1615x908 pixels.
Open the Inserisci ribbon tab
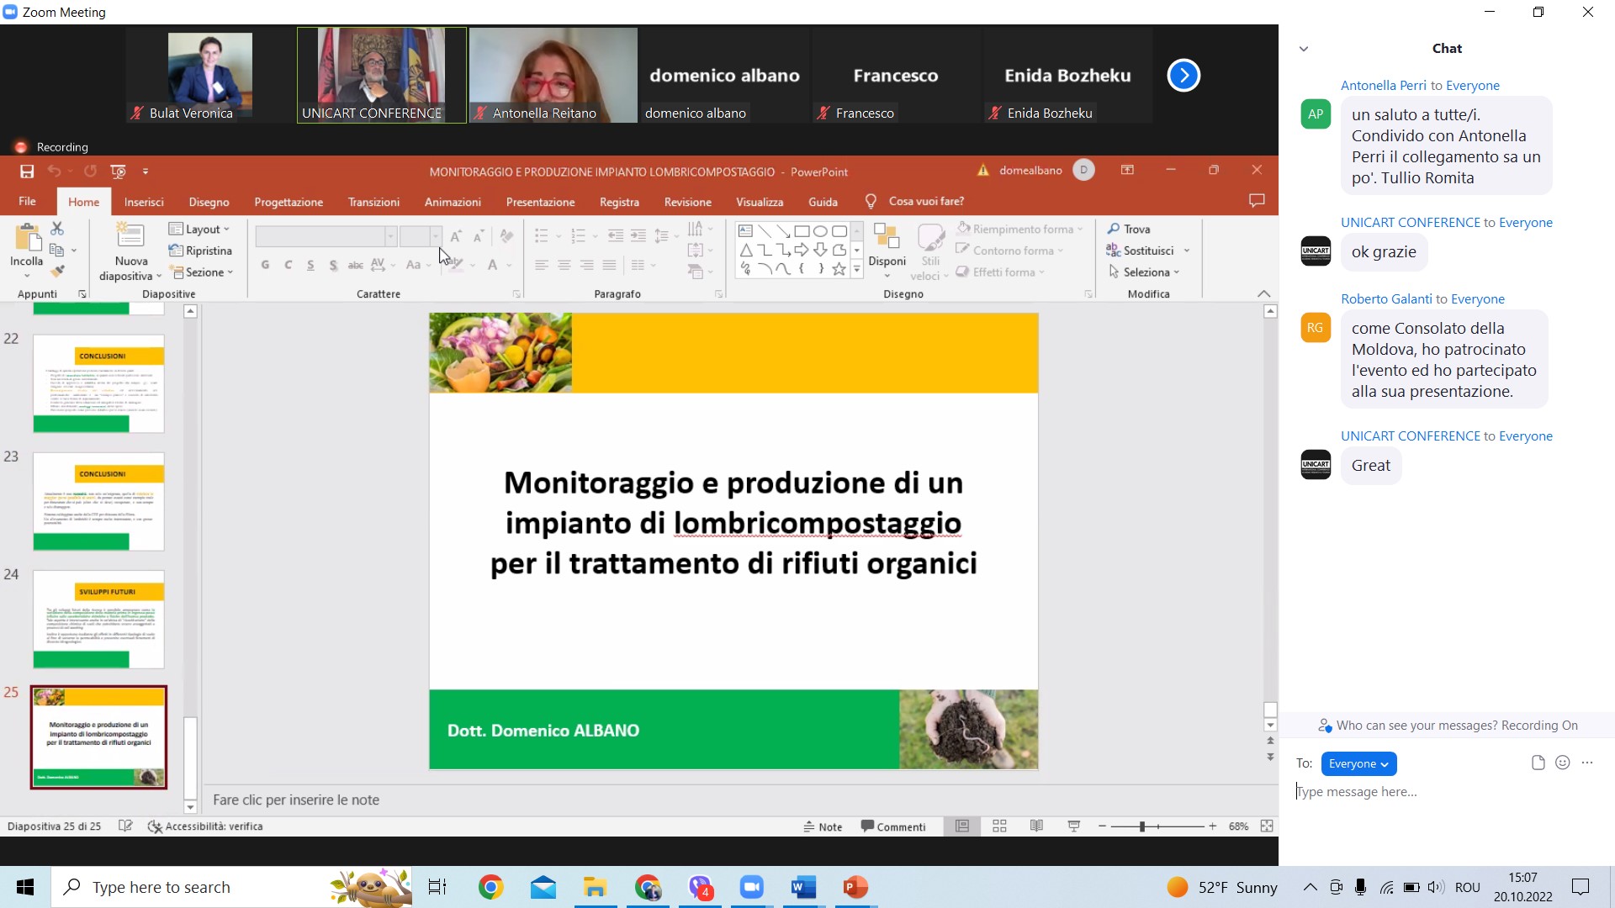tap(144, 202)
